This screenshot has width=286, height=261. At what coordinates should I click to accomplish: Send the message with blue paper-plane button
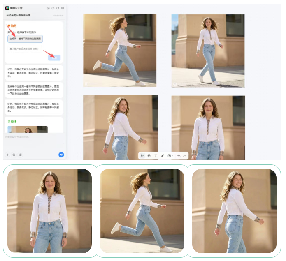(61, 155)
